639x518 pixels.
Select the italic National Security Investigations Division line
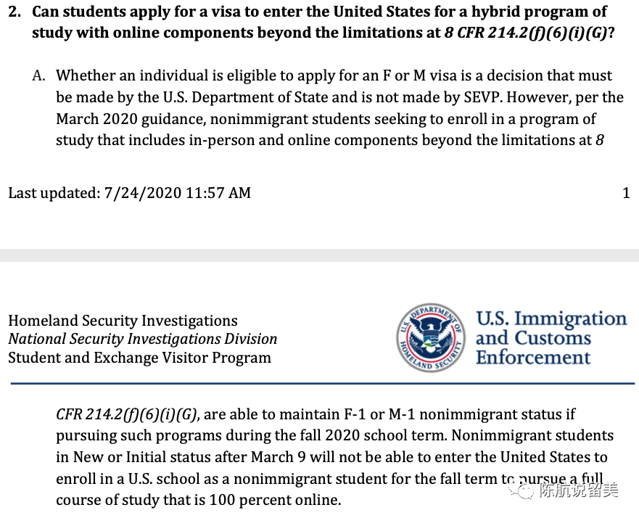coord(142,339)
